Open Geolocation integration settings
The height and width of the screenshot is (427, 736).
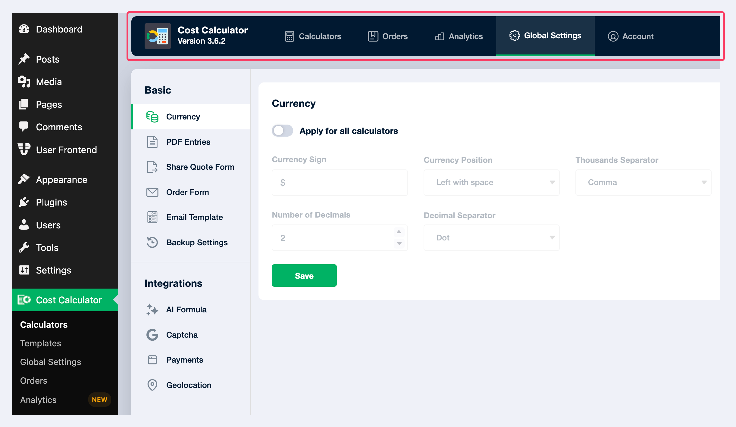(x=191, y=385)
